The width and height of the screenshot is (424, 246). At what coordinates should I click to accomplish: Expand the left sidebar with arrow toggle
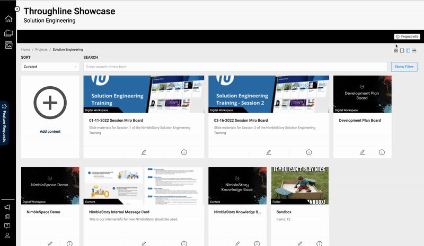[17, 9]
